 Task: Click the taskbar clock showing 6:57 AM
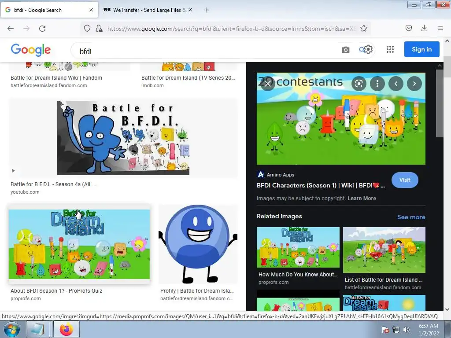428,330
